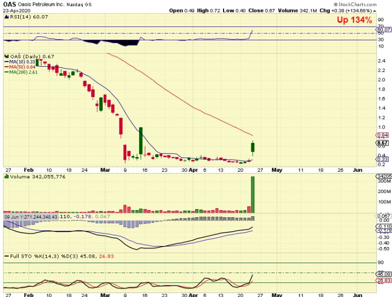392x297 pixels.
Task: Click the Close 0.67 value
Action: coord(262,11)
